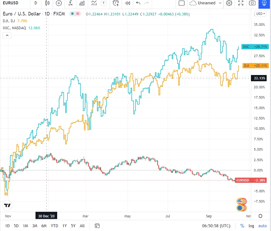Image resolution: width=271 pixels, height=231 pixels.
Task: Click the Unnamed layout cloud button
Action: click(202, 3)
